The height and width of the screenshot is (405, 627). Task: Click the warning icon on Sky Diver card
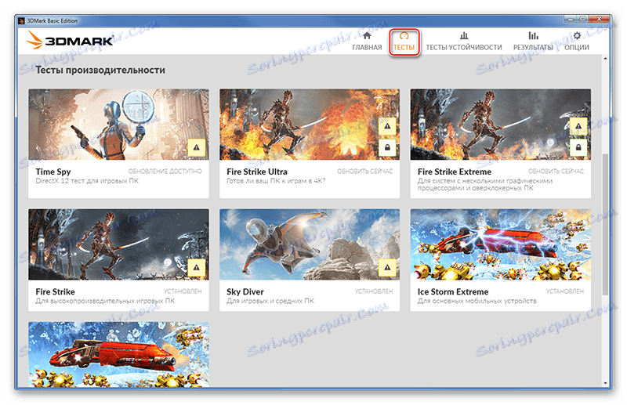tap(387, 267)
